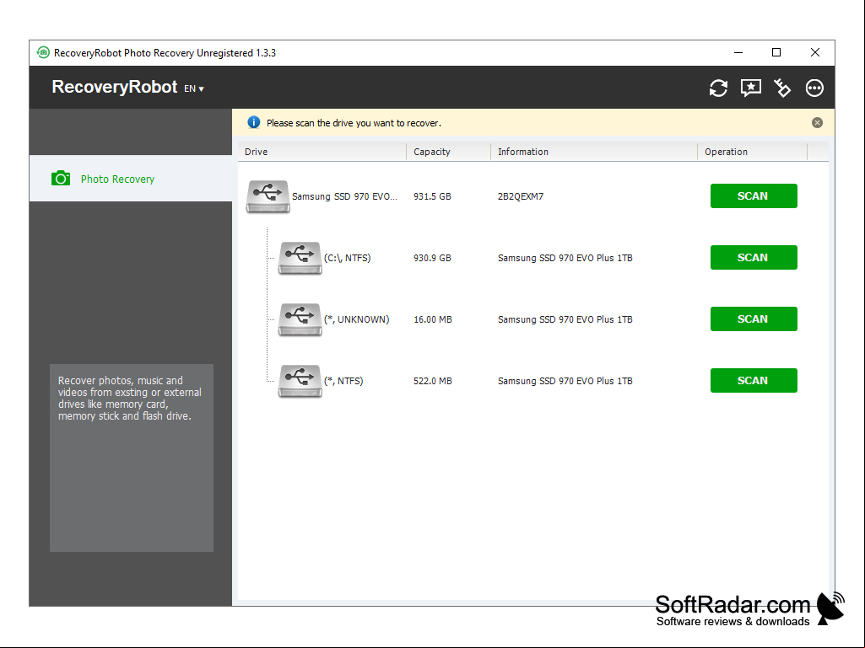Minimize the RecoveryRobot window
Image resolution: width=865 pixels, height=648 pixels.
click(x=738, y=52)
